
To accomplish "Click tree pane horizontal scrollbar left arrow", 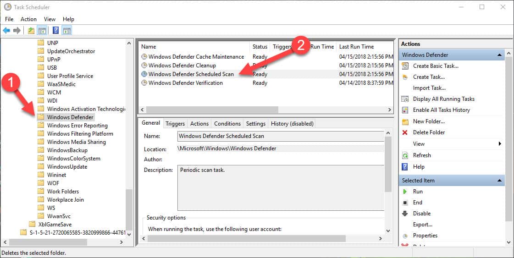I will [5, 242].
